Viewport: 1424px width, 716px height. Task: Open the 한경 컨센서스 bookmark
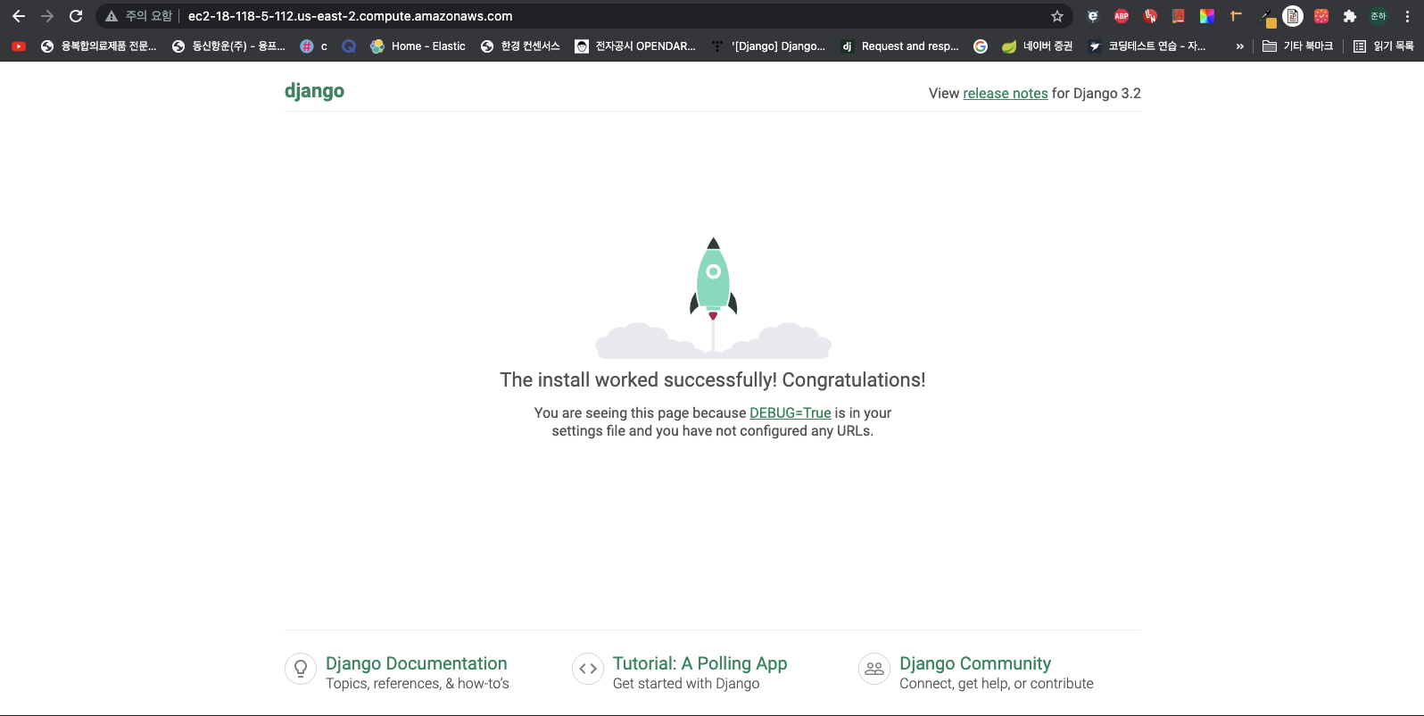click(x=520, y=46)
